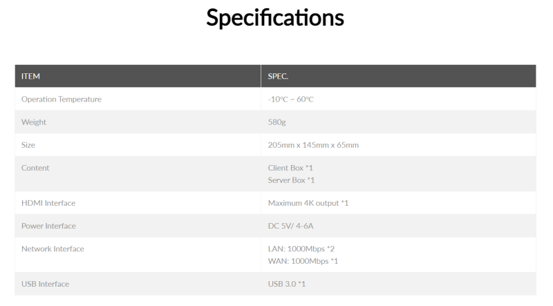Select the Power Interface row label
553x306 pixels.
click(x=48, y=226)
